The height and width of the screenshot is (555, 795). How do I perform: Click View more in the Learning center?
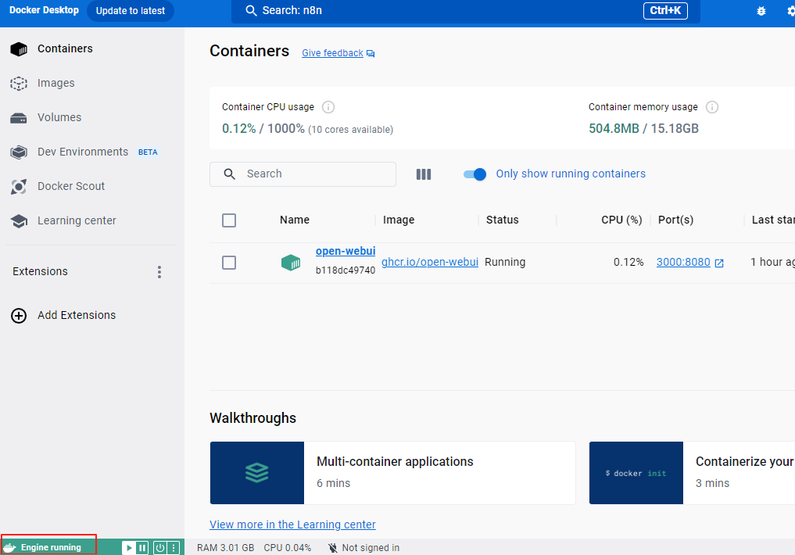tap(292, 525)
